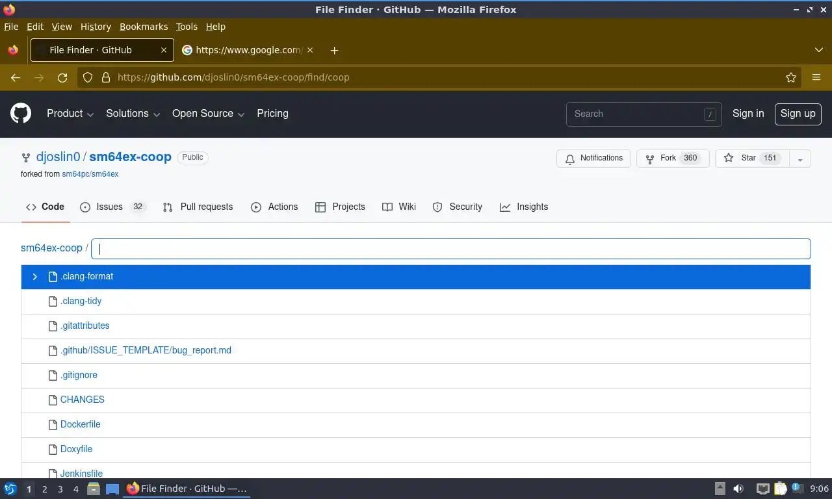
Task: Go back with the browser arrow
Action: pos(16,77)
